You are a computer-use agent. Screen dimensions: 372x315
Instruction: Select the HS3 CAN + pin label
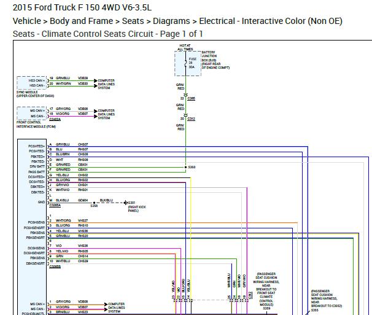pos(37,80)
